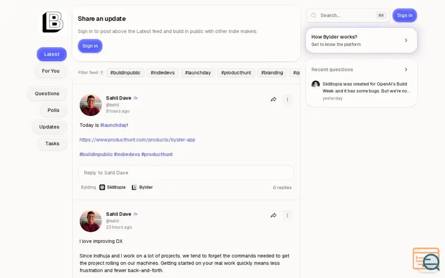Click #buildinpublic hashtag in post body
Screen dimensions: 445x278
click(x=96, y=155)
